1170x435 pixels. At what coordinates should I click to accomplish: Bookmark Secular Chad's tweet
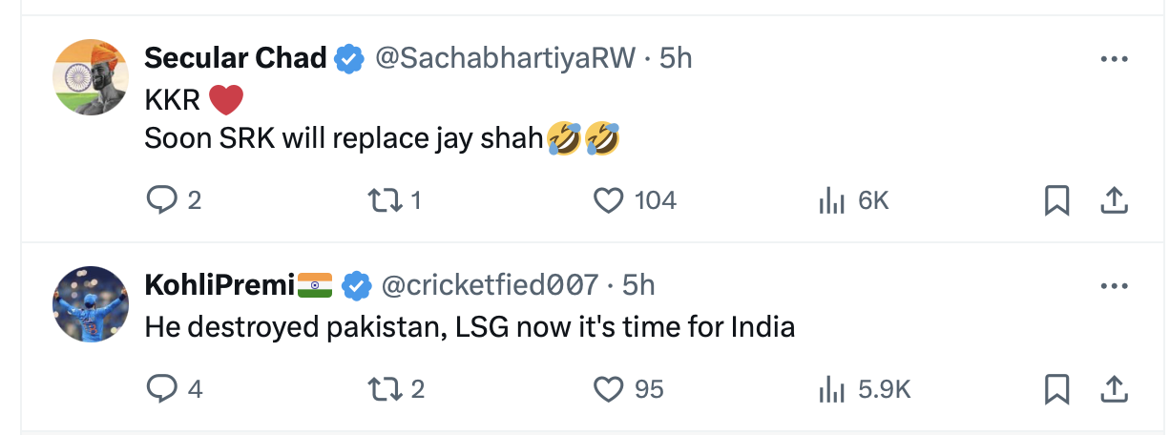[x=1055, y=199]
